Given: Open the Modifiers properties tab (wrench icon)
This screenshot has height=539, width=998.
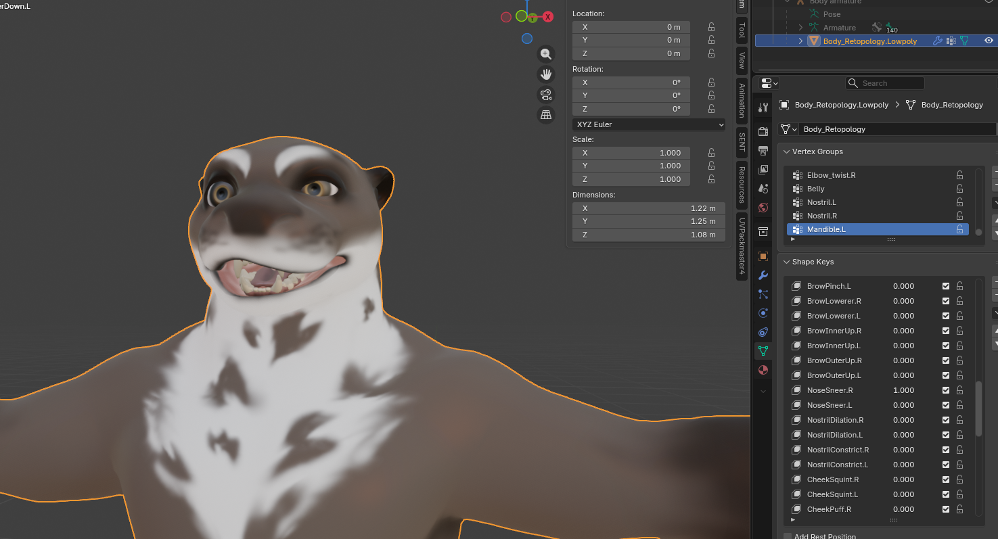Looking at the screenshot, I should coord(763,275).
